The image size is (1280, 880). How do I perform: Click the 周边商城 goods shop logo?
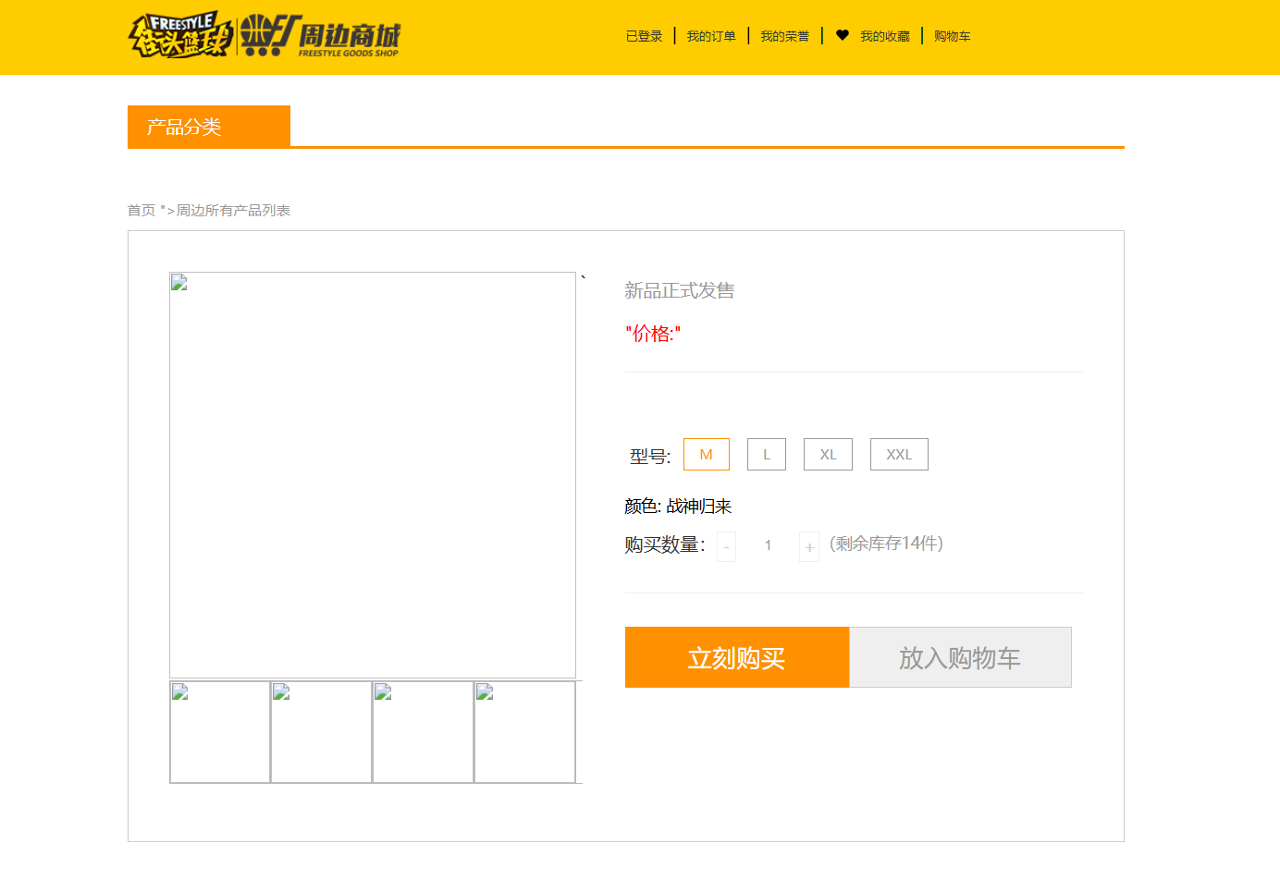tap(320, 36)
